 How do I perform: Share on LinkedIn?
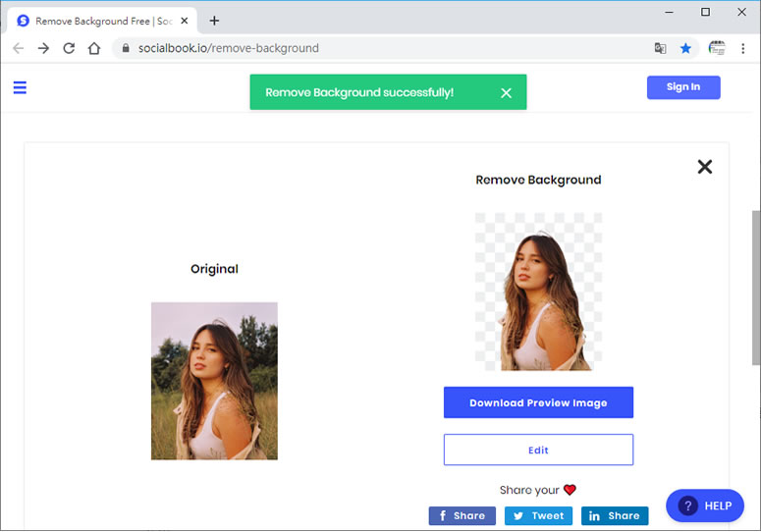[615, 515]
